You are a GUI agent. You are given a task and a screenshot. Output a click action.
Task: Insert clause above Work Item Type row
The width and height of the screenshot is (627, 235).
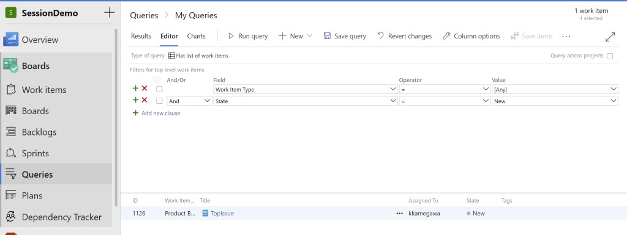tap(135, 89)
